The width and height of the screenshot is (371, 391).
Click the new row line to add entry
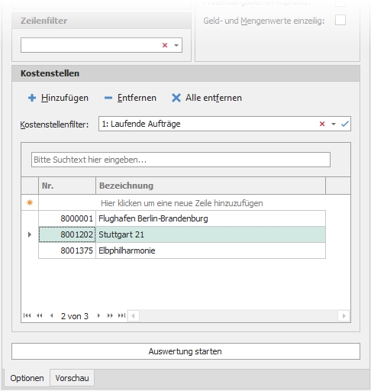tap(182, 203)
